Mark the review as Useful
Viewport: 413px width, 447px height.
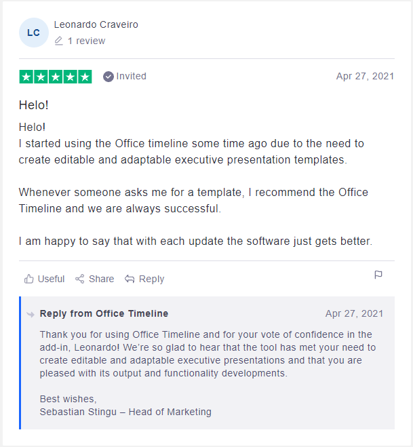(x=51, y=279)
